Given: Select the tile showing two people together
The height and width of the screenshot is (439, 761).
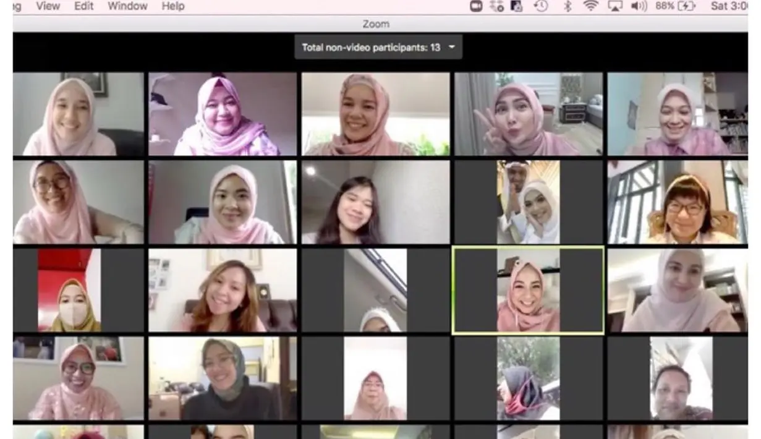Looking at the screenshot, I should click(528, 202).
